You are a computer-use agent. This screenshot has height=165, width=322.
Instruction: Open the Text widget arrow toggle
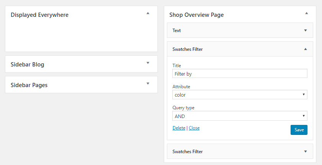[x=305, y=30]
